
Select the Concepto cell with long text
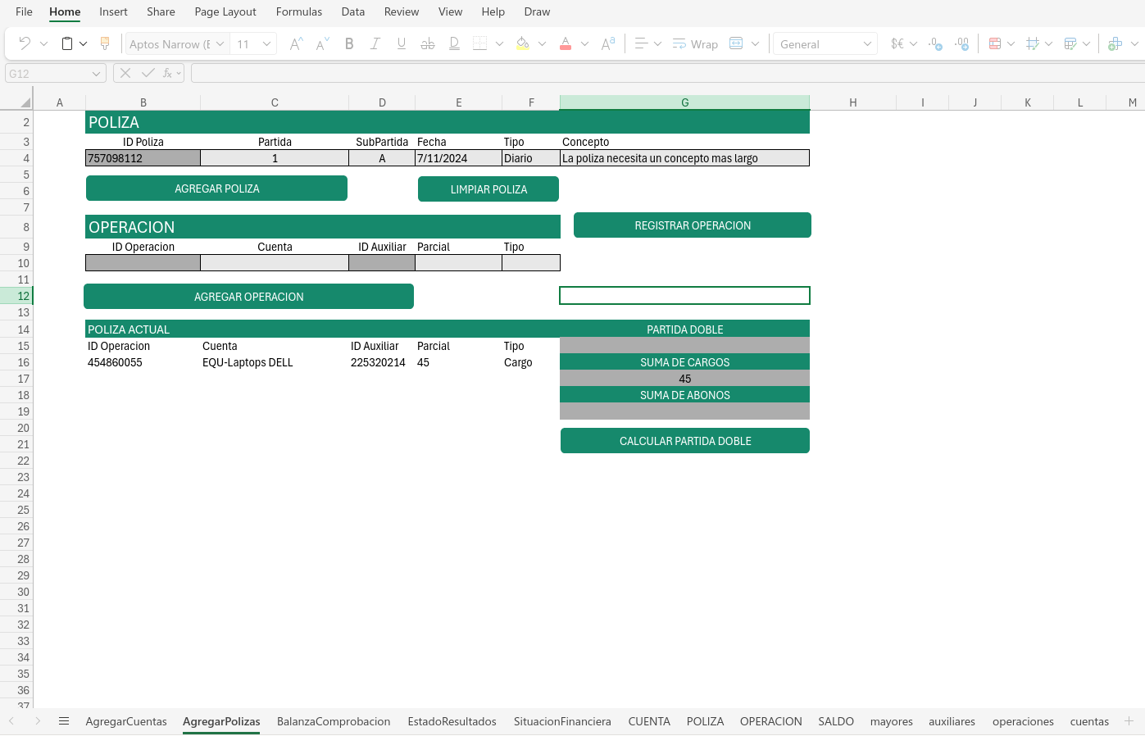684,158
